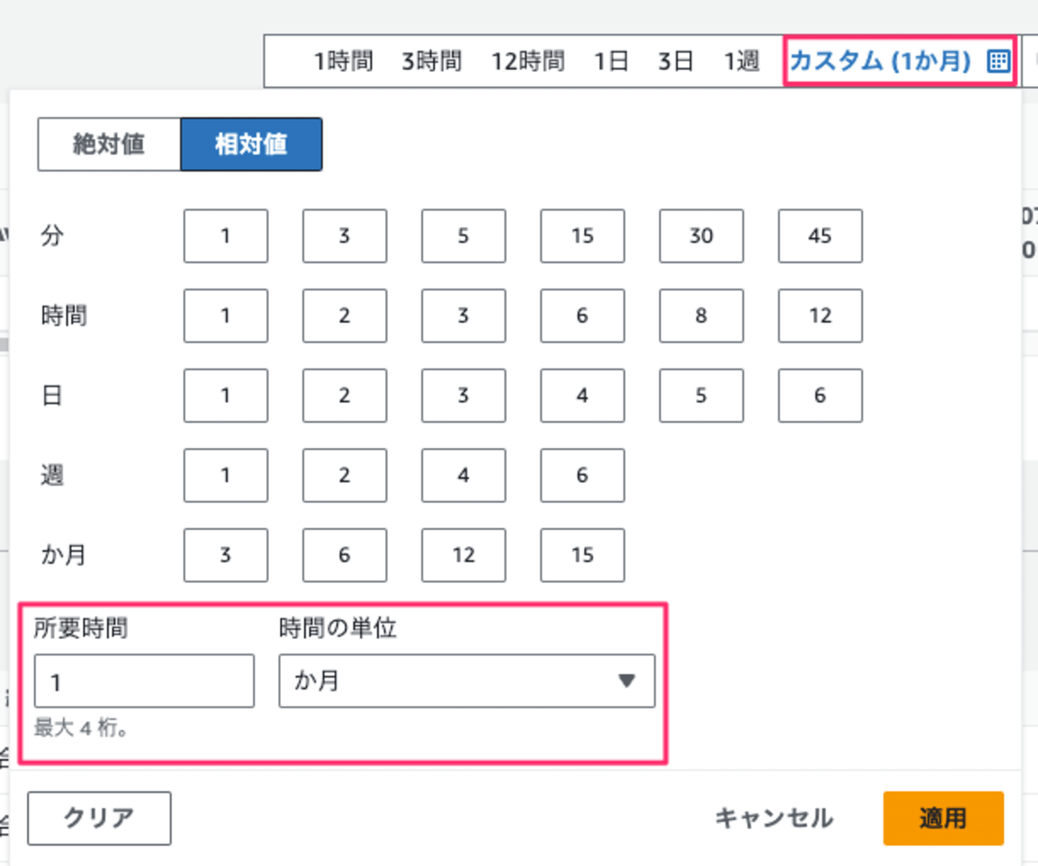Choose 3 in the 日 row
Viewport: 1038px width, 866px height.
click(x=463, y=396)
